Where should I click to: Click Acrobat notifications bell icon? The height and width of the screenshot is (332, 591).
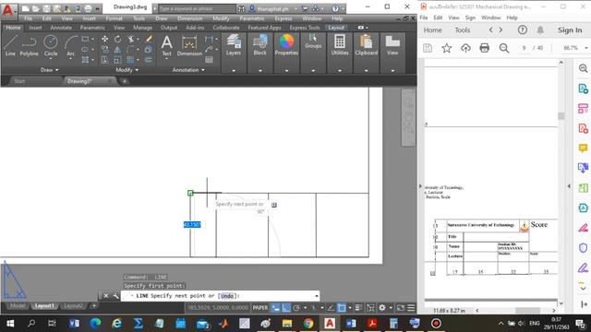540,30
